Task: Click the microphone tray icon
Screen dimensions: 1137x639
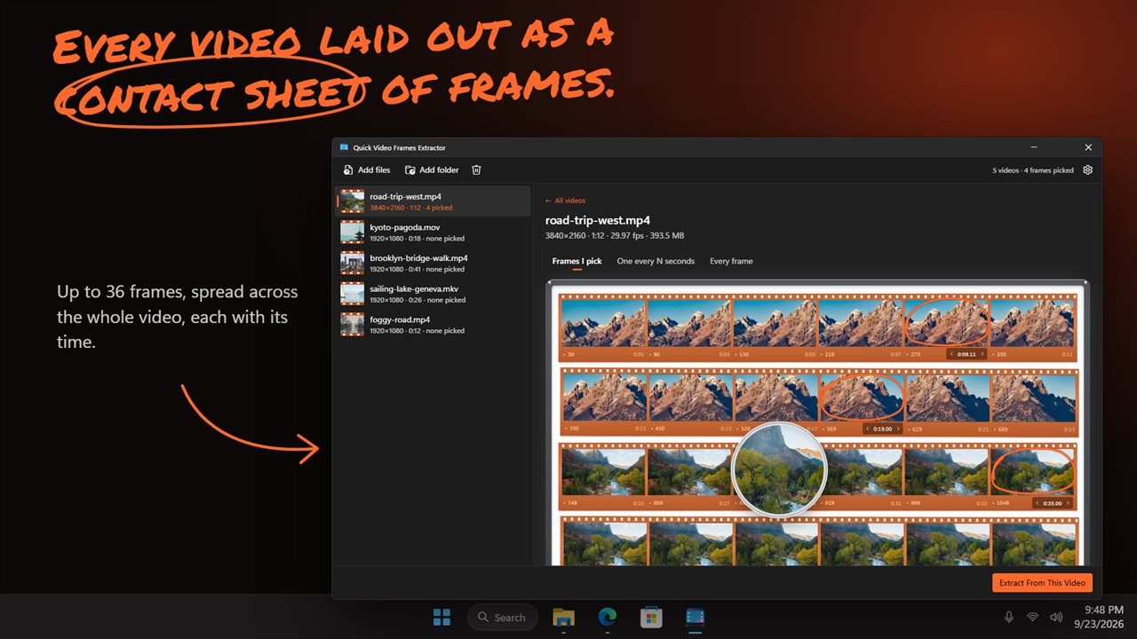Action: (x=1009, y=617)
